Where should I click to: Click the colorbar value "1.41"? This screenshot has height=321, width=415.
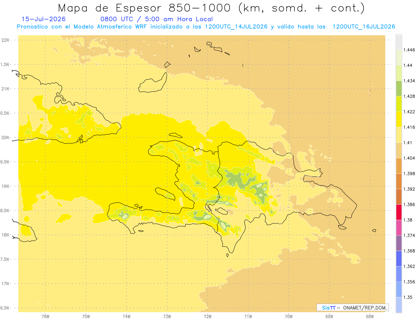[408, 143]
